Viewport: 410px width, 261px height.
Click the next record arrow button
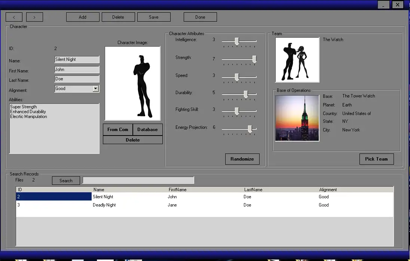tap(34, 17)
